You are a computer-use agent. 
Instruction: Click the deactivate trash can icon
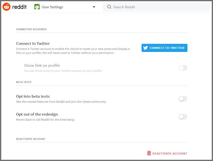[x=149, y=153]
